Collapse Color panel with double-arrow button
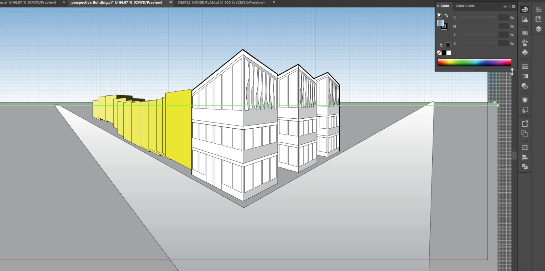The image size is (545, 271). (505, 6)
